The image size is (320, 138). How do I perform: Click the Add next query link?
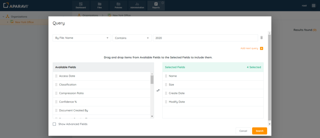click(x=249, y=48)
